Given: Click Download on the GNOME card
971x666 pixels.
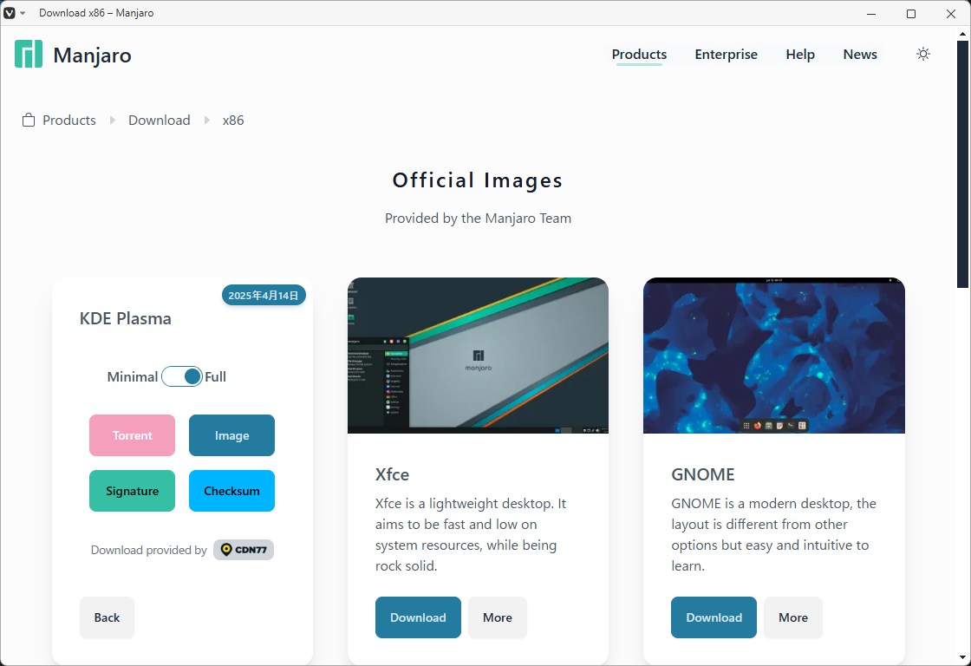Looking at the screenshot, I should coord(714,617).
